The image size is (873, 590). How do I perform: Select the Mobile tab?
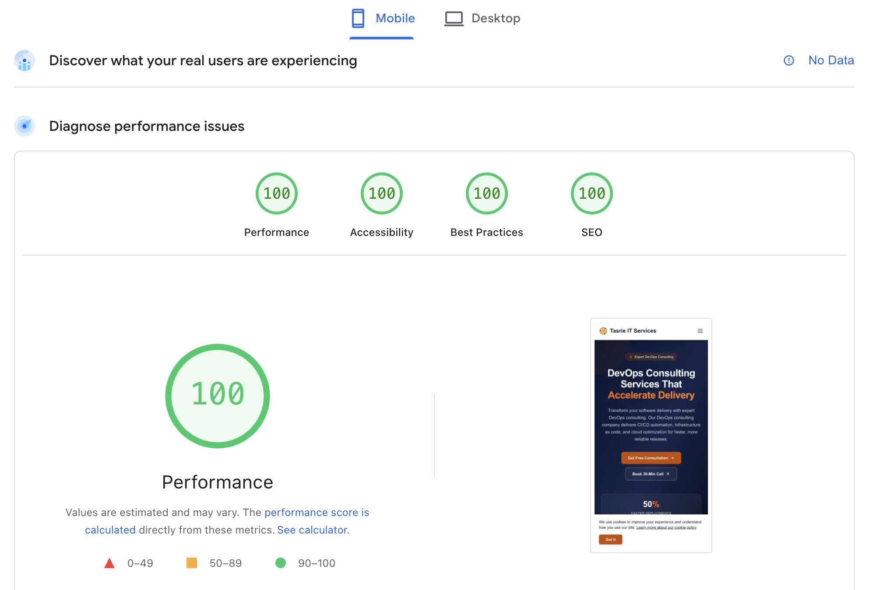pyautogui.click(x=396, y=18)
